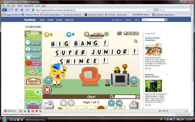
Task: Jump to the first Chest page
Action: 63,103
